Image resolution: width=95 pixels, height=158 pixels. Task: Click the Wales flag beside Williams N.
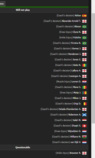pos(84,137)
